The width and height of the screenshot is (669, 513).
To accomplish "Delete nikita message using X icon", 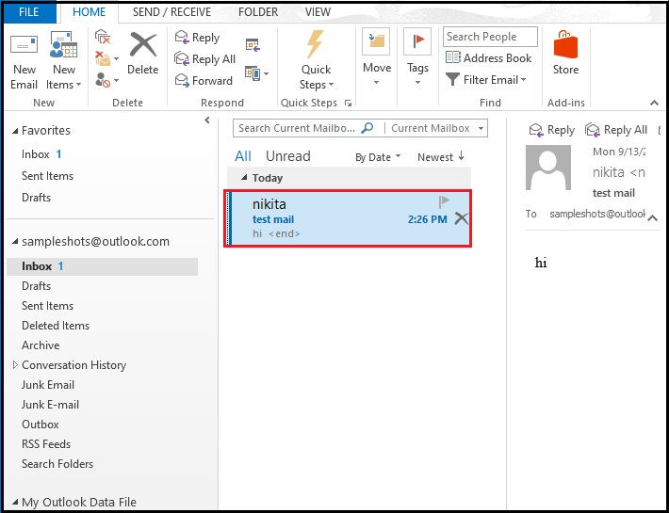I will click(x=461, y=218).
